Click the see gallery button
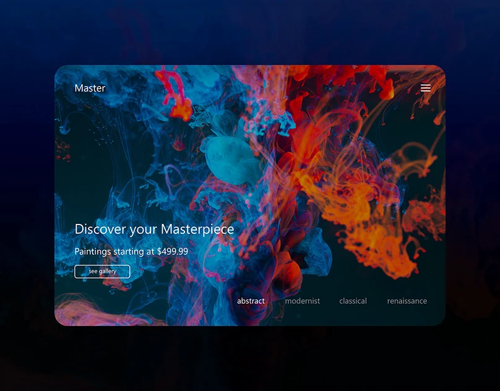Image resolution: width=500 pixels, height=391 pixels. point(102,272)
